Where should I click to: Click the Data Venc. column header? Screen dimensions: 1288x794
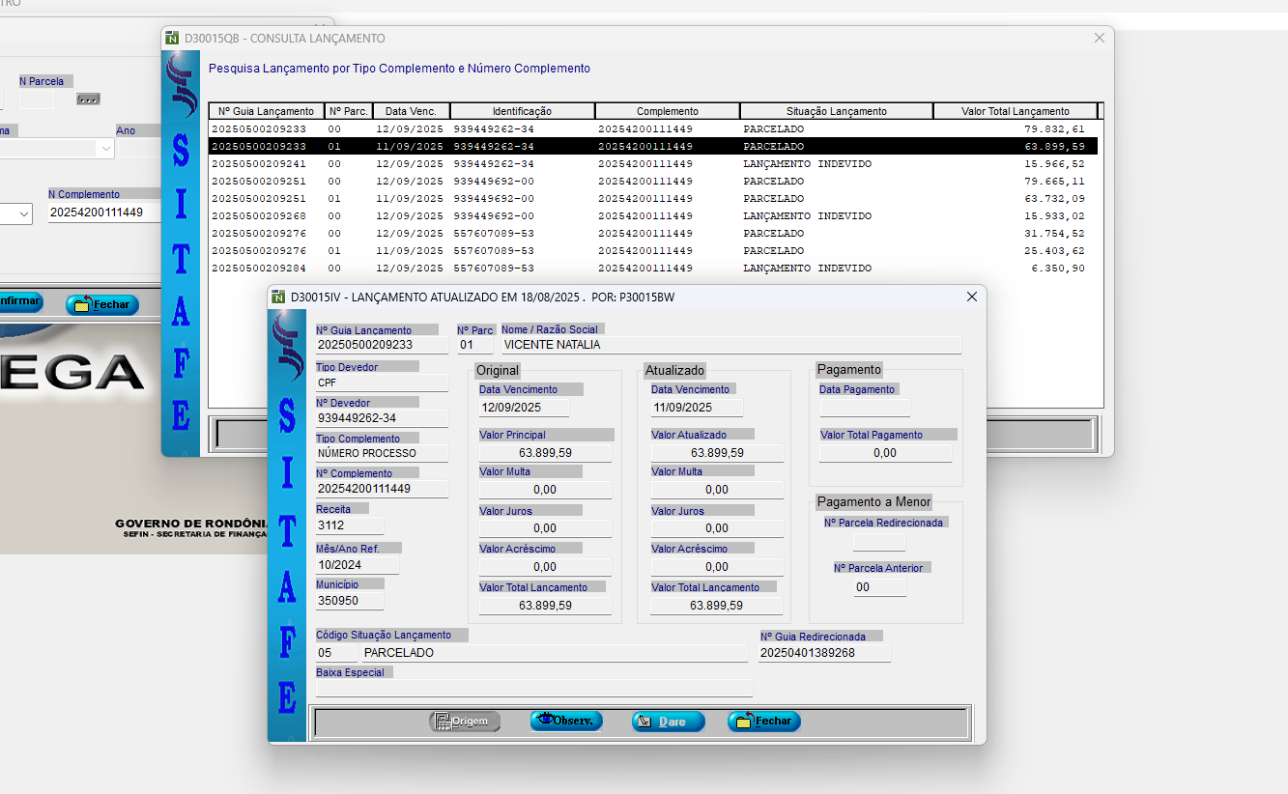click(411, 111)
